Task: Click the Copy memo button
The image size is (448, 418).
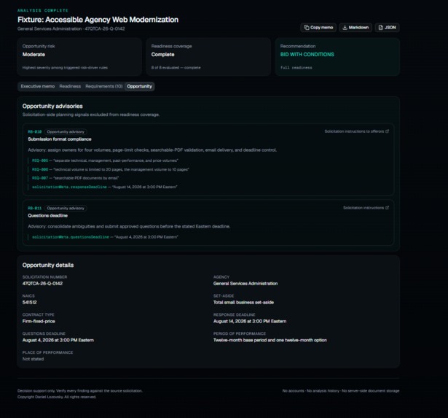Action: tap(318, 28)
